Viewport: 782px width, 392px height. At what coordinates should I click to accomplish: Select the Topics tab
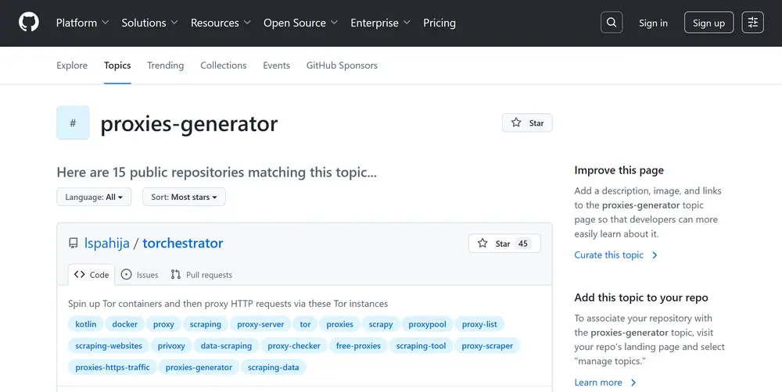coord(117,66)
